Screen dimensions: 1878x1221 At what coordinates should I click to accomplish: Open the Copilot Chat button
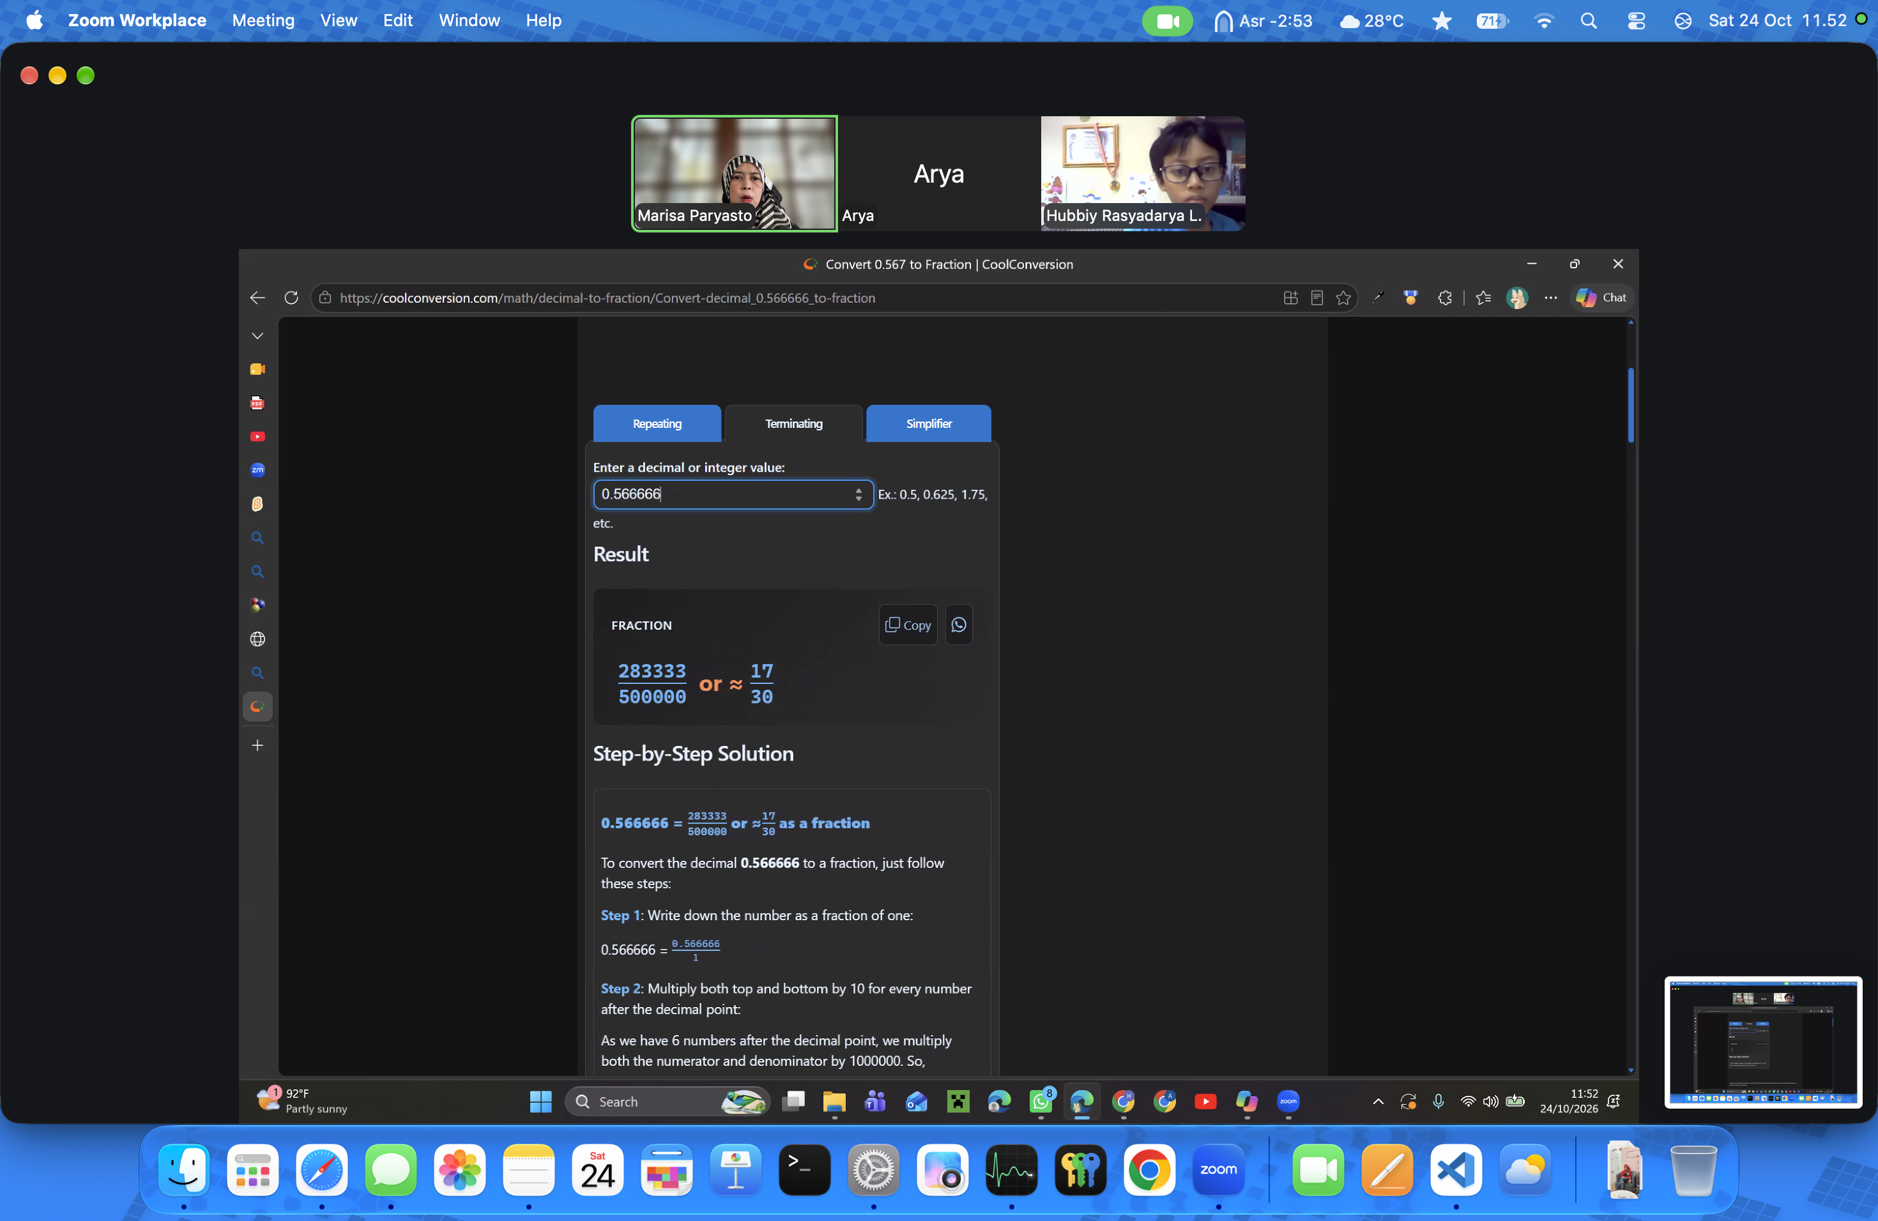pyautogui.click(x=1601, y=298)
